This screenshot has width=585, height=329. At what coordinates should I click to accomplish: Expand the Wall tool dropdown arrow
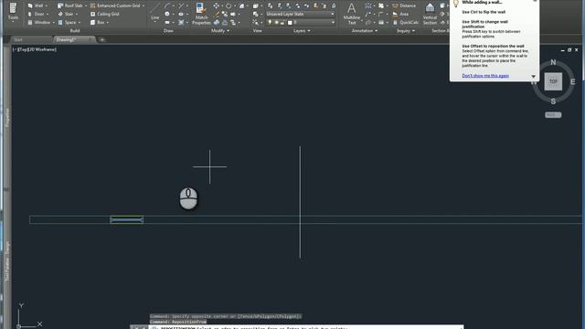coord(47,5)
